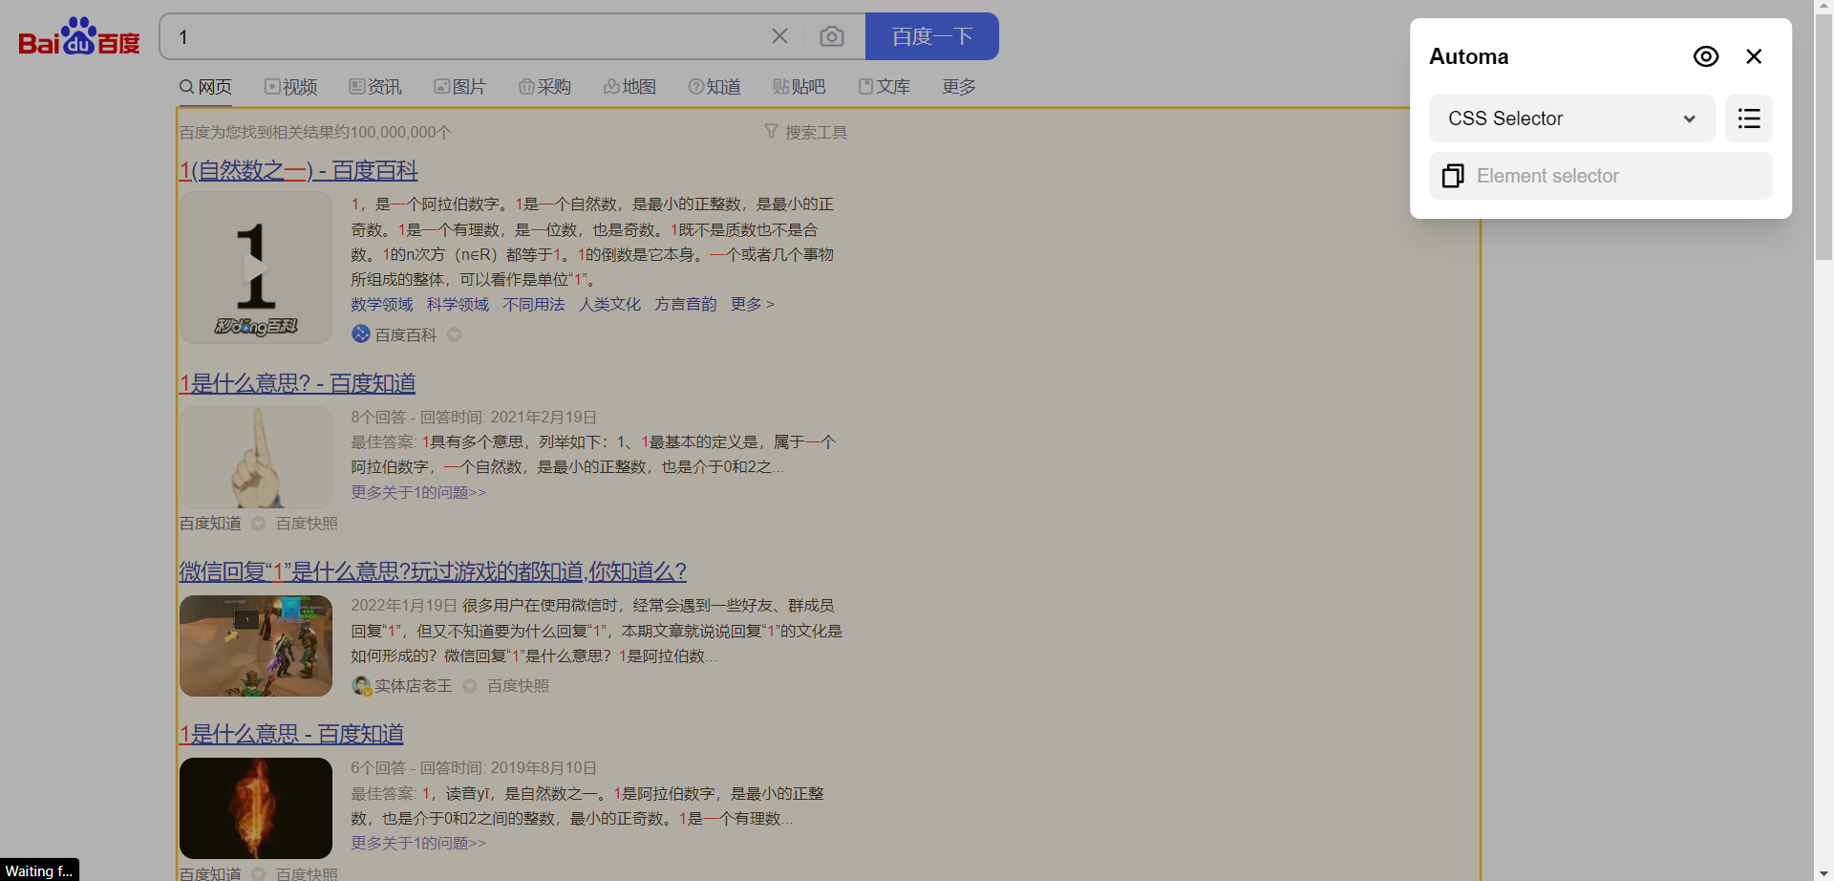Click the page scrollbar down arrow
Screen dimensions: 1834x881
(1823, 873)
